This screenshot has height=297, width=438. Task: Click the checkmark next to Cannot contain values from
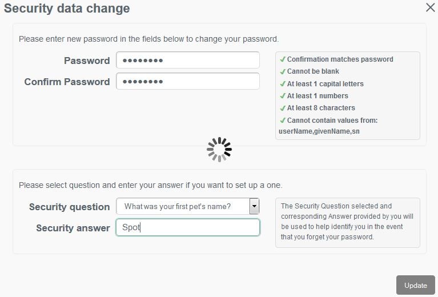pos(283,121)
